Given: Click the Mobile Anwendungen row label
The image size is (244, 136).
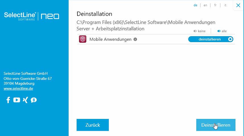Looking at the screenshot, I should pos(110,39).
